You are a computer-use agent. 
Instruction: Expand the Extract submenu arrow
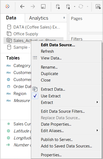(x=97, y=102)
